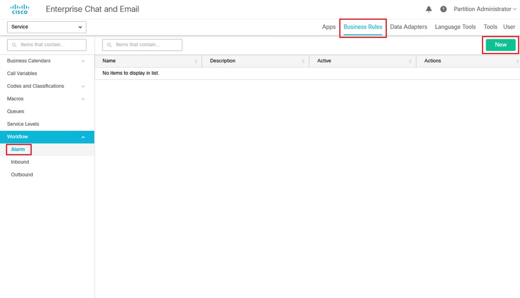Viewport: 520px width, 298px height.
Task: Switch to the User tab
Action: point(509,27)
